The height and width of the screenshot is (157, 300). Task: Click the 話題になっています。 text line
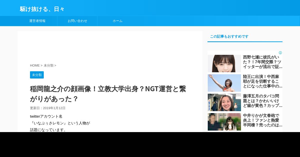(x=48, y=130)
